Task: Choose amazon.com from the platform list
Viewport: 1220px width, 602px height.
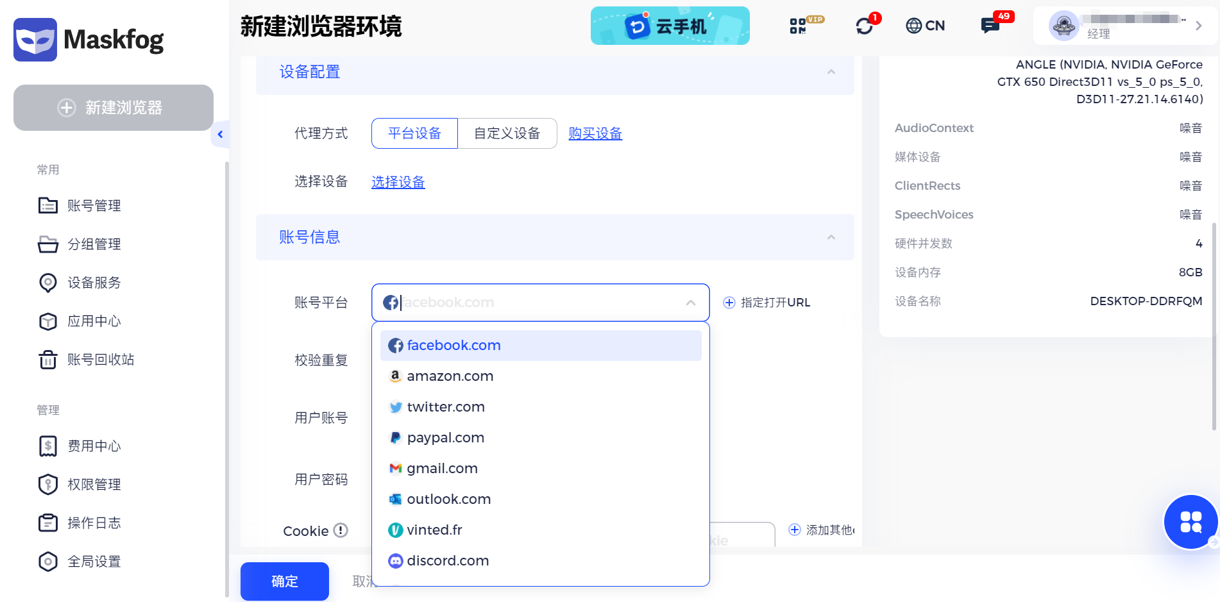Action: tap(541, 376)
